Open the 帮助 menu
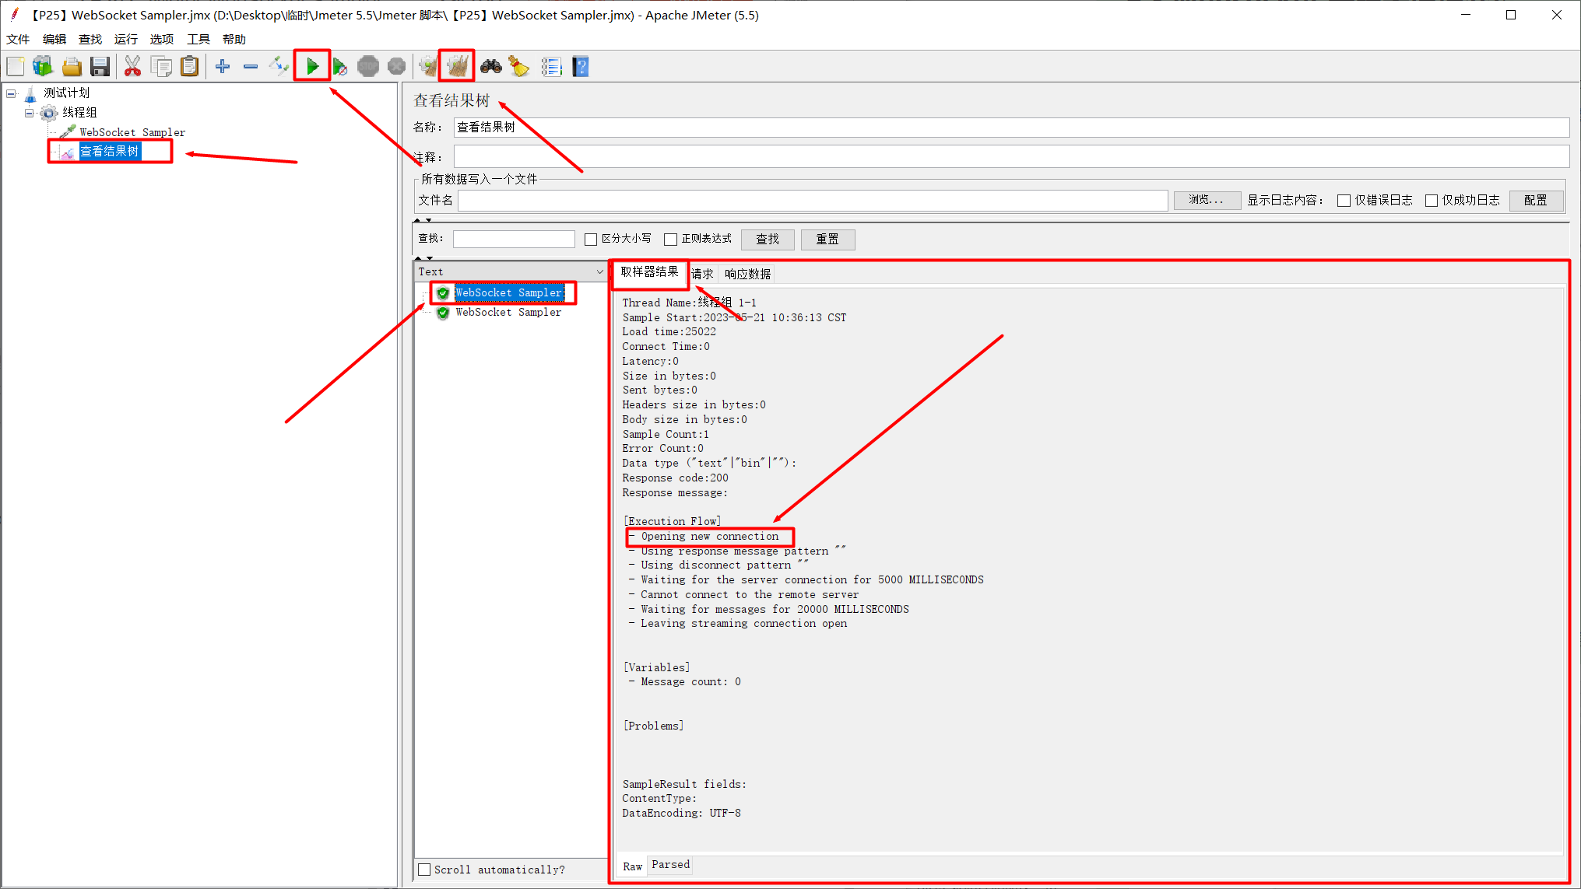Screen dimensions: 1581x889 tap(234, 39)
